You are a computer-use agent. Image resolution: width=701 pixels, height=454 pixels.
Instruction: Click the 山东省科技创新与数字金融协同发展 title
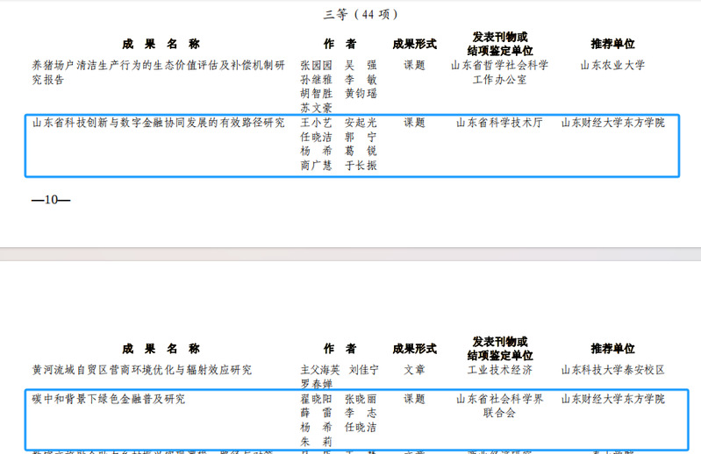[x=159, y=123]
